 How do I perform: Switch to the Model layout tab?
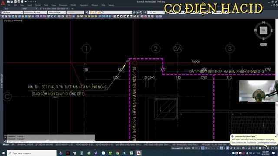click(6, 145)
